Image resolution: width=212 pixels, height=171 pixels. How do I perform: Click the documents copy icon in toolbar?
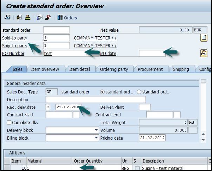(40, 18)
